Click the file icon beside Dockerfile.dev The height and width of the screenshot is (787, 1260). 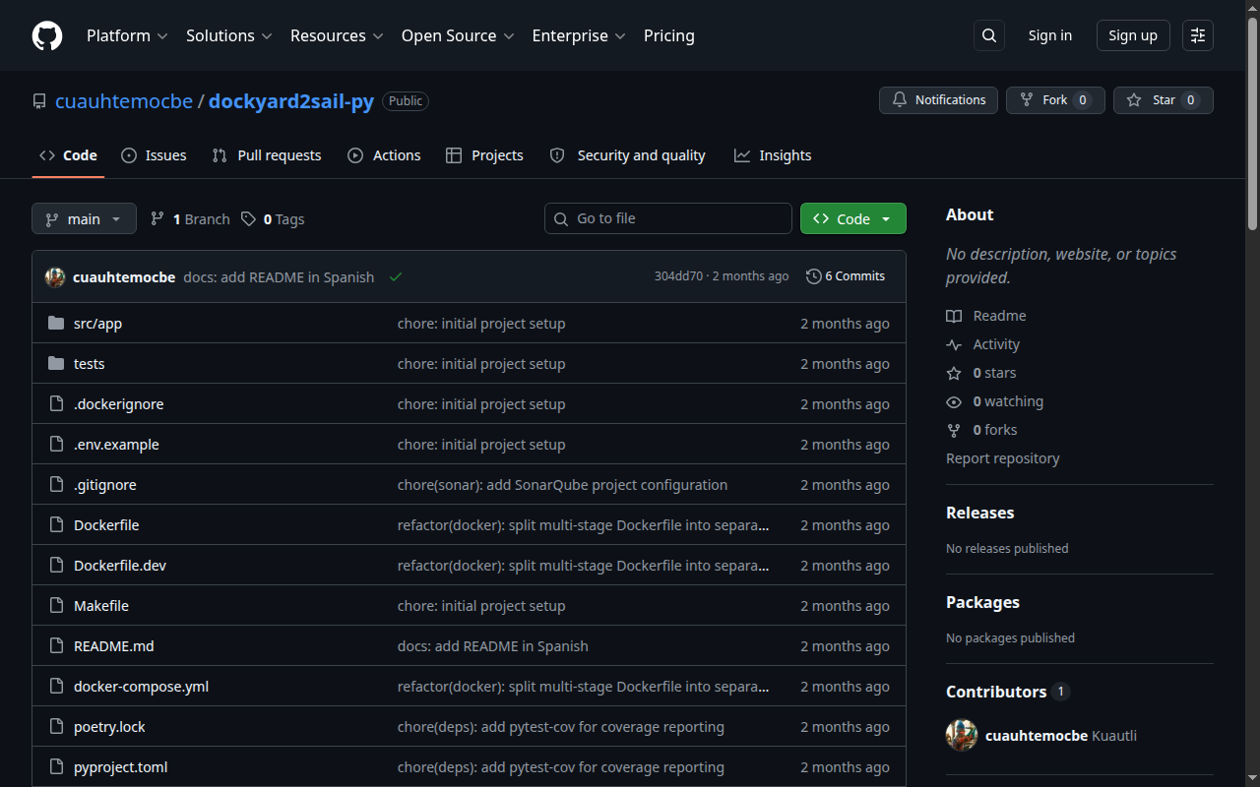click(56, 566)
